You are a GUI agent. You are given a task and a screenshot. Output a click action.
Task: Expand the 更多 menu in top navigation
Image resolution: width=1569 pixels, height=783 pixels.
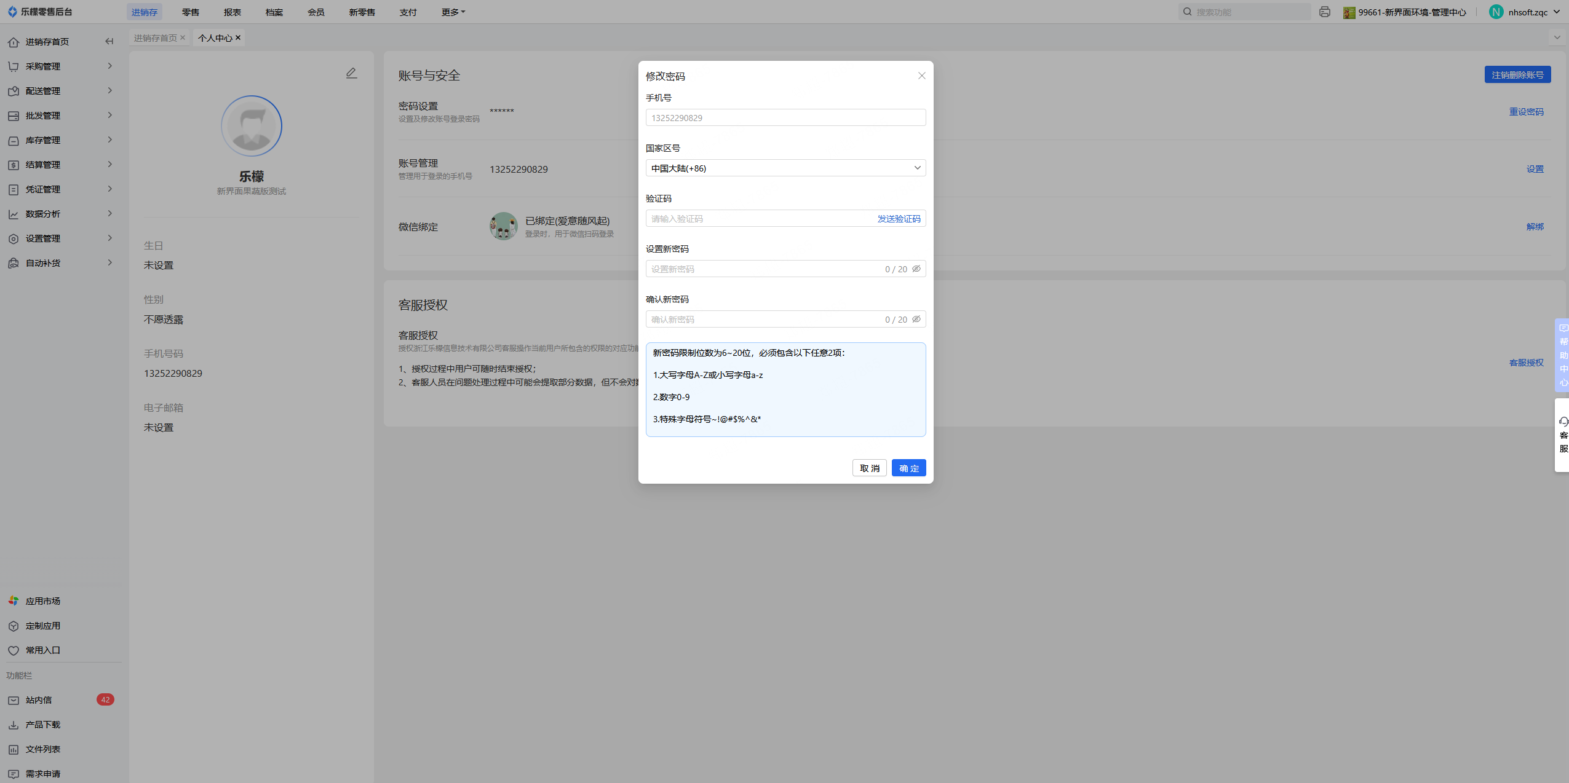[453, 12]
